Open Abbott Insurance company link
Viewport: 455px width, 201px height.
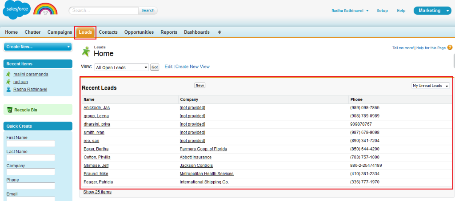click(196, 157)
